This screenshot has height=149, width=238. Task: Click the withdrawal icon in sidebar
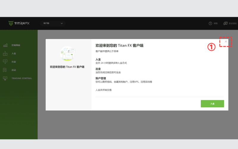click(x=5, y=62)
